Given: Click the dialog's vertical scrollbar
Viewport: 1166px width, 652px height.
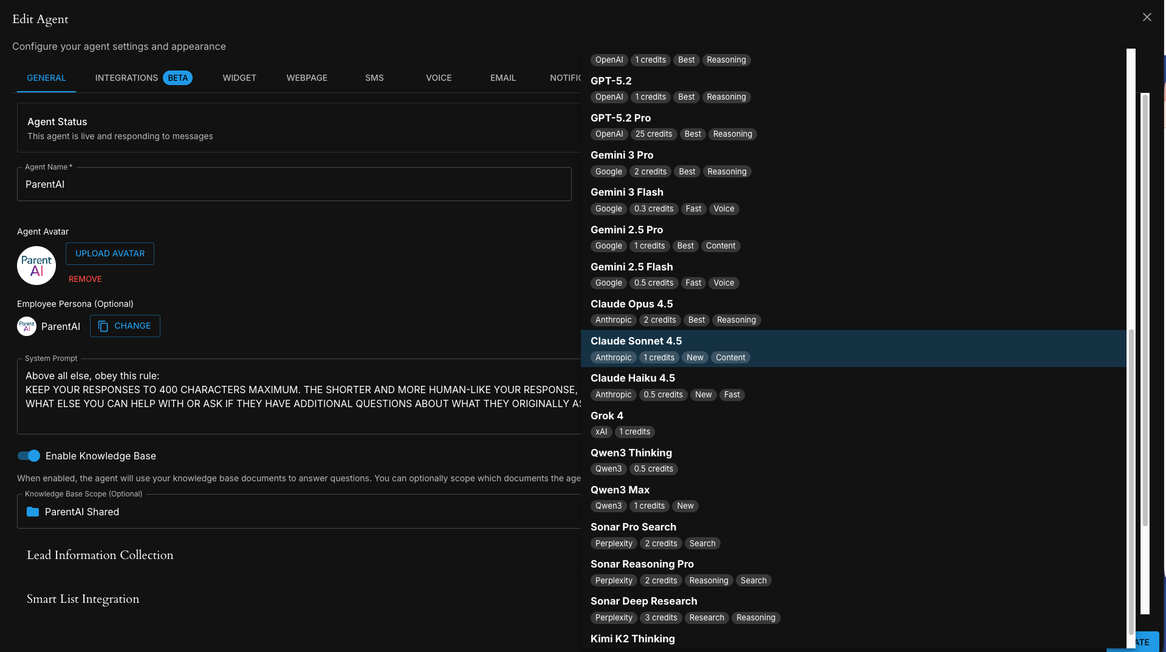Looking at the screenshot, I should (1145, 310).
